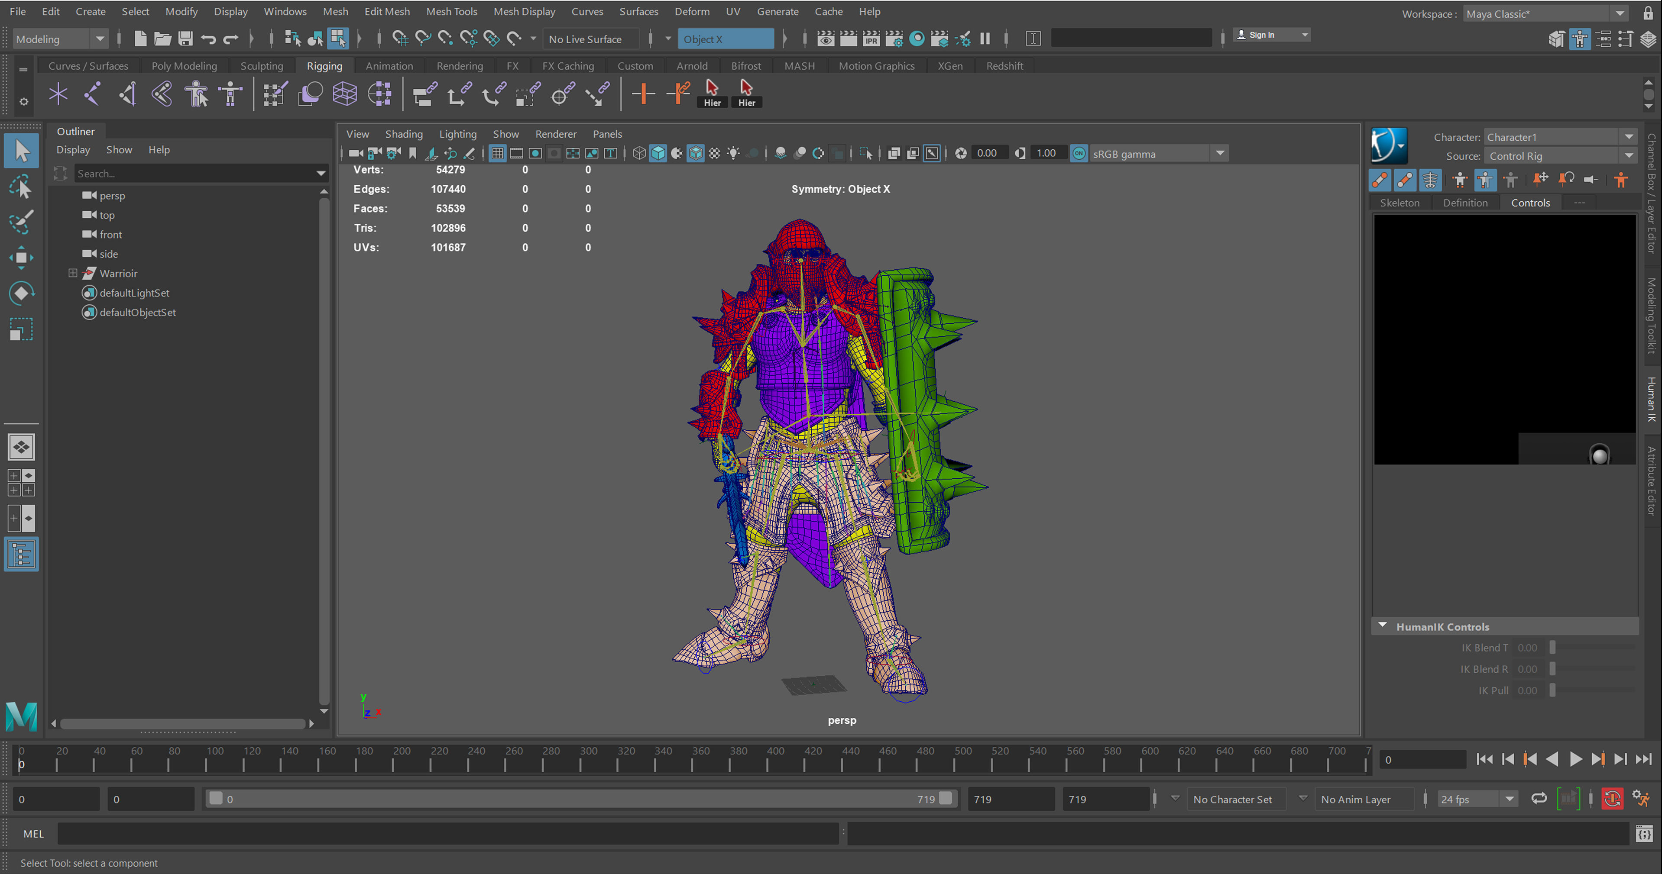Click the Create Cluster shelf icon

click(x=379, y=94)
